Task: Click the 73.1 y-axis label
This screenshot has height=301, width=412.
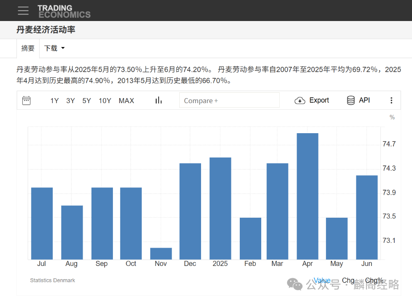Action: [389, 240]
